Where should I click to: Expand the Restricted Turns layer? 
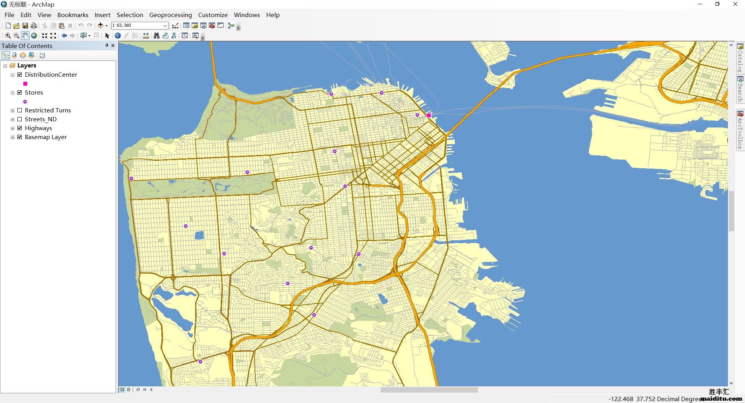(12, 110)
